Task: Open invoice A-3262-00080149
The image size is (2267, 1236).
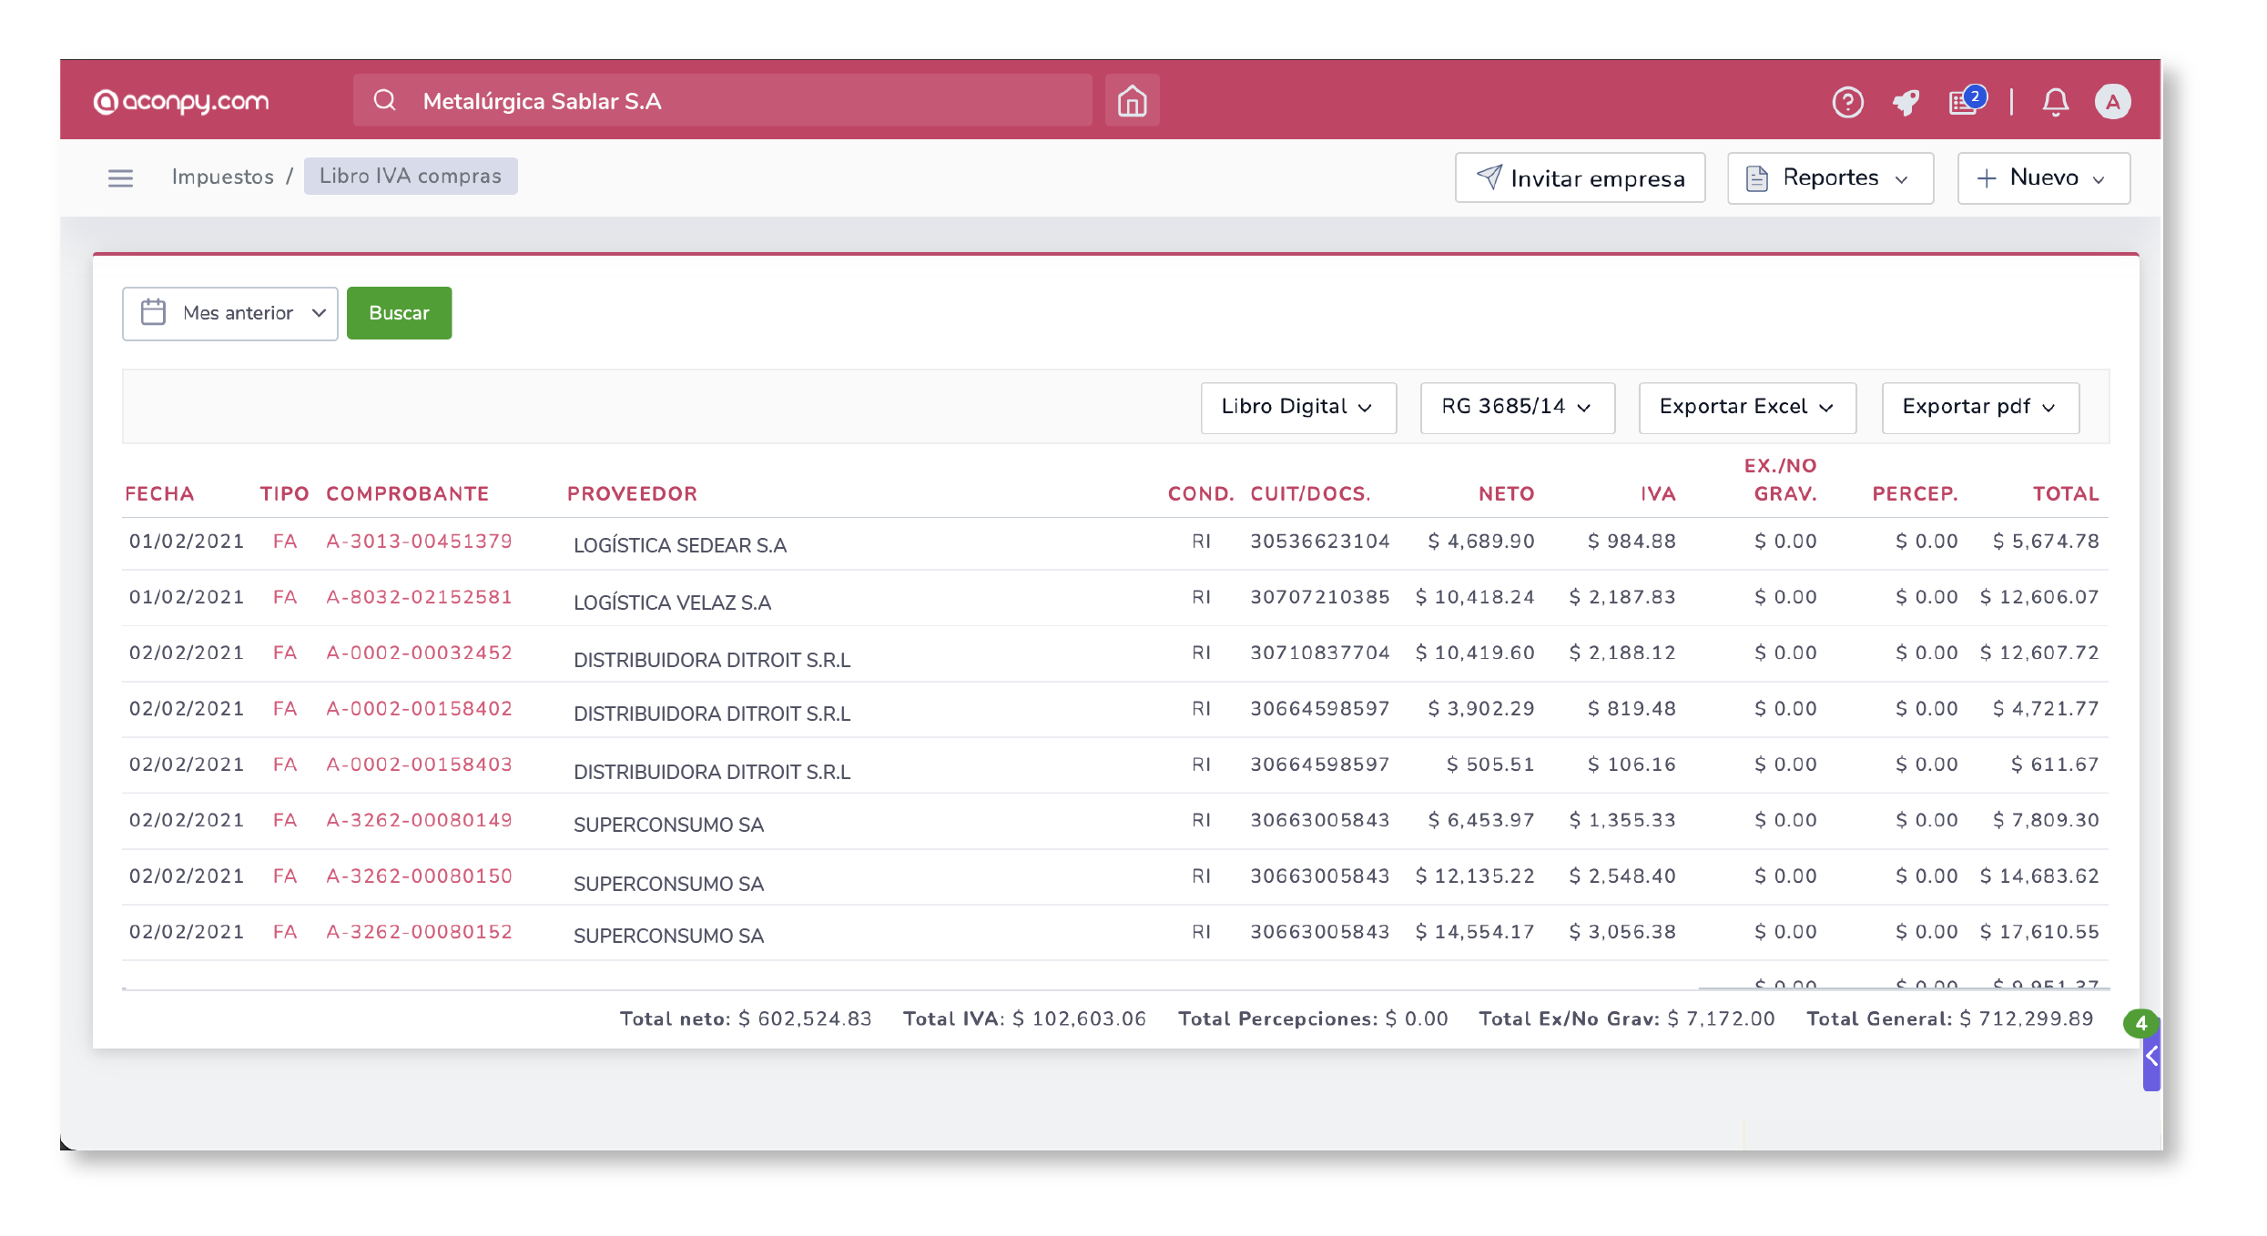Action: tap(419, 820)
